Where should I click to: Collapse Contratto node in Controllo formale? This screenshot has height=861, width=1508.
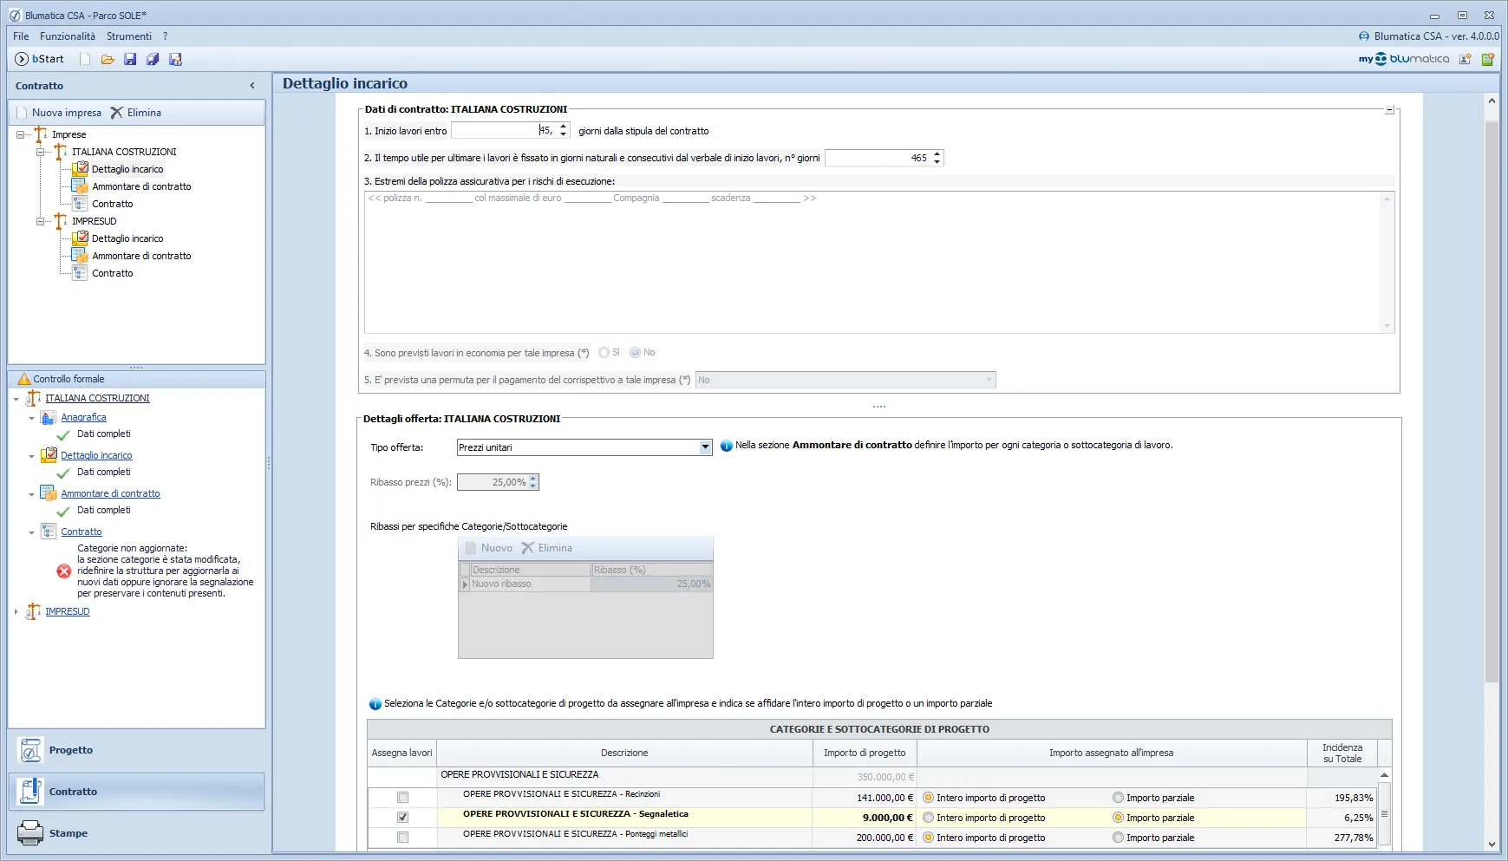click(x=32, y=532)
